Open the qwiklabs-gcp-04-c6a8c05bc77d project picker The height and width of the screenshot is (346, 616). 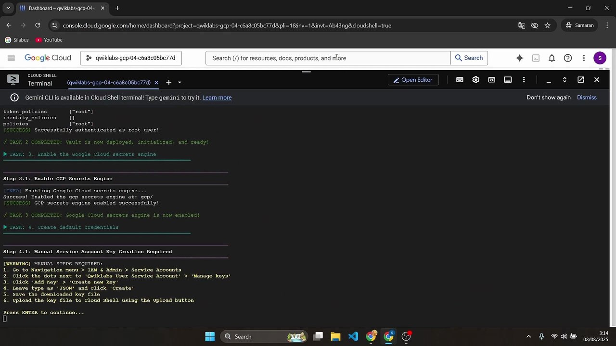(131, 58)
